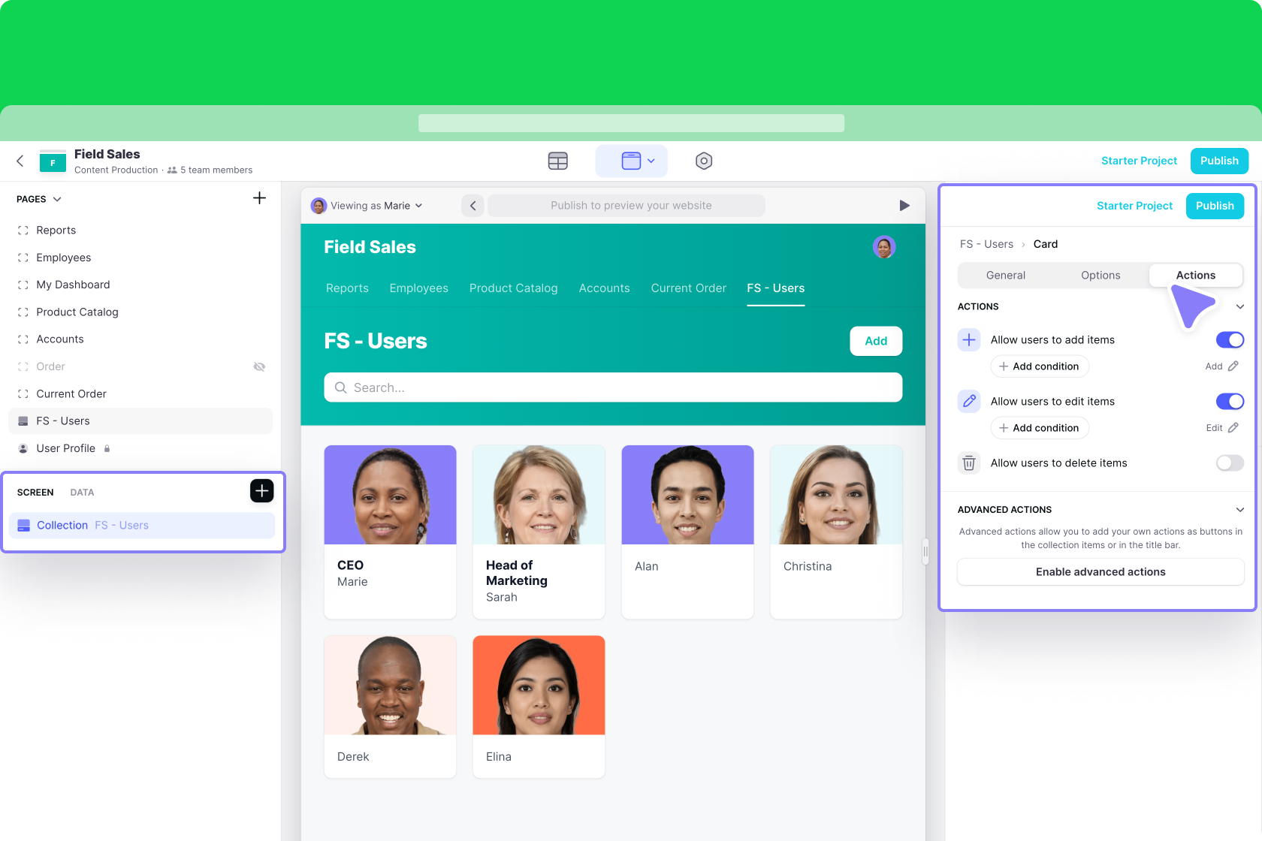Switch to the Options tab

tap(1100, 276)
